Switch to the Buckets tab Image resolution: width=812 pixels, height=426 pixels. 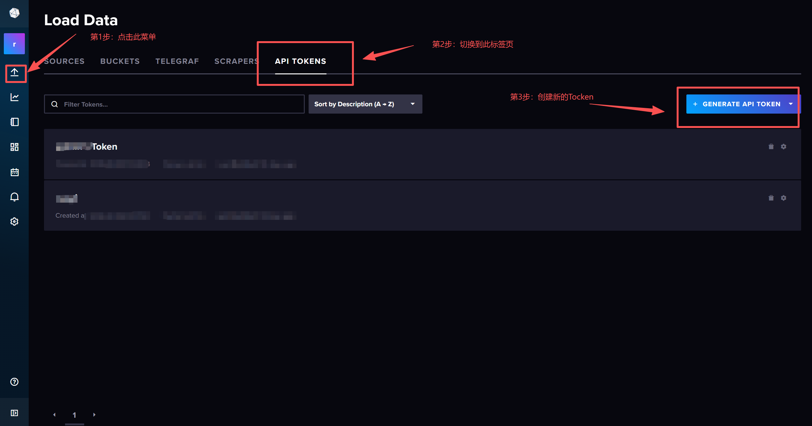120,61
